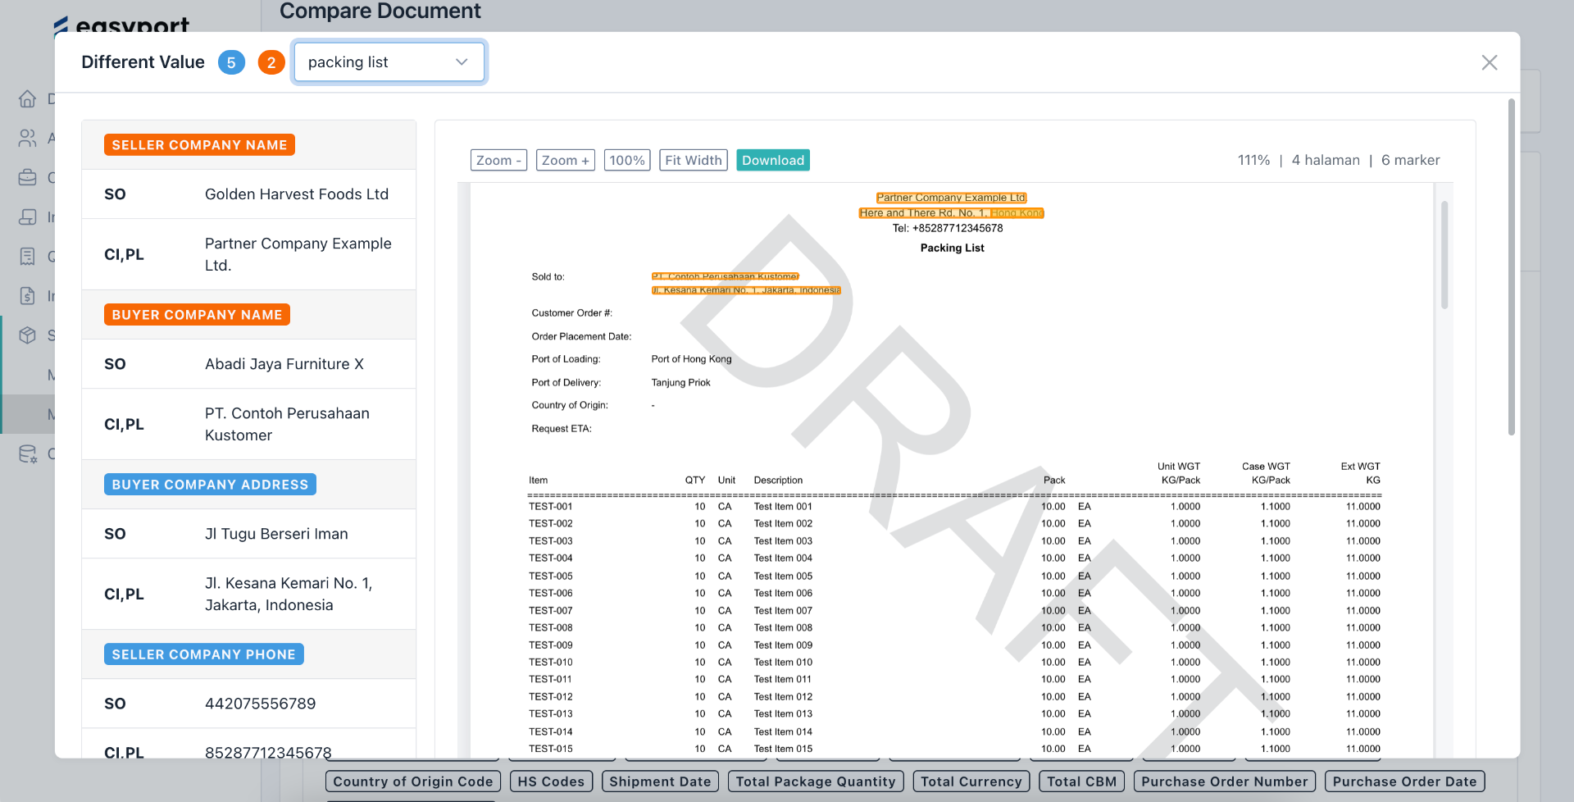
Task: Click the highlighted Jl. Kesana Kemari marker in the document
Action: tap(746, 290)
